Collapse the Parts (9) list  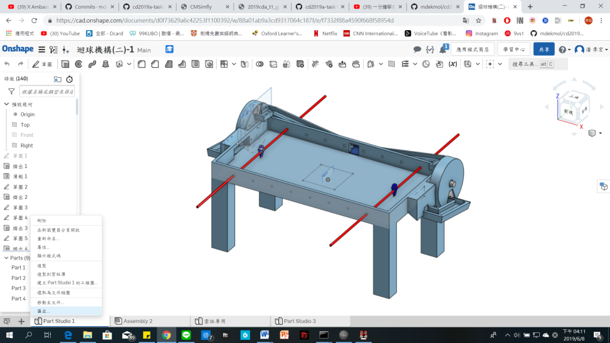click(x=6, y=258)
